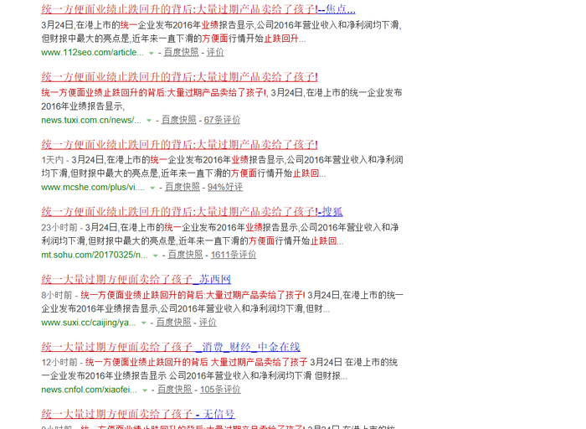Click 评价 link for www.suxi.cc result
The width and height of the screenshot is (586, 429).
tap(208, 322)
